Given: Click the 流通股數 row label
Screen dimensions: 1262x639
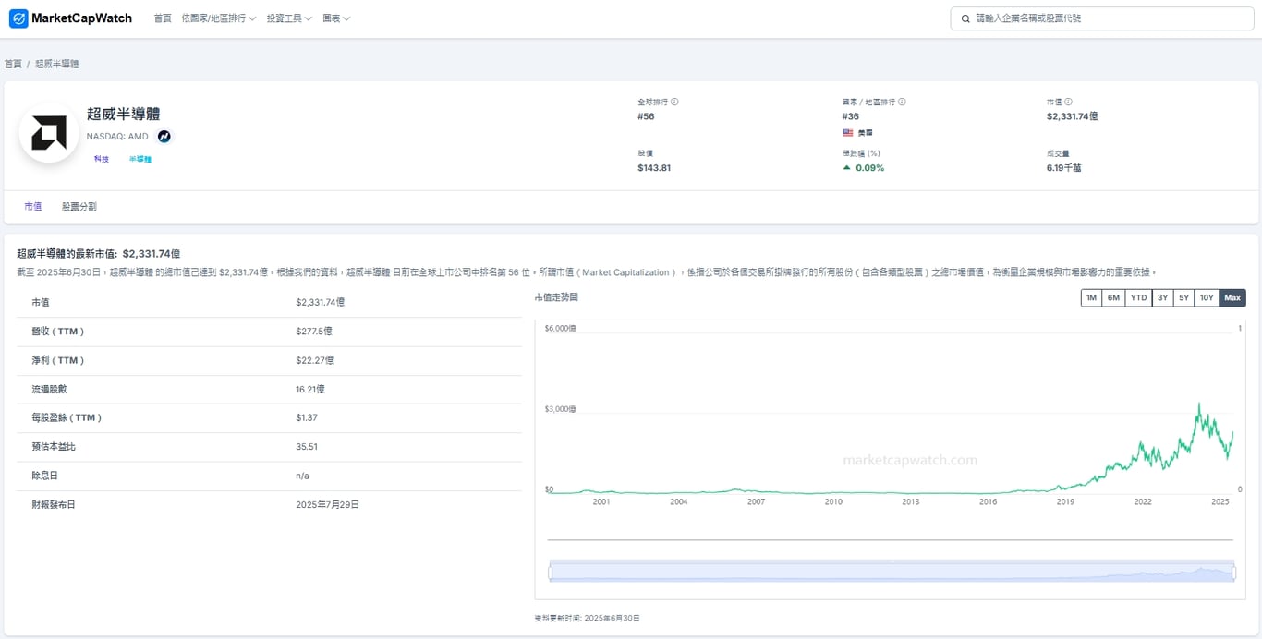Looking at the screenshot, I should (49, 390).
